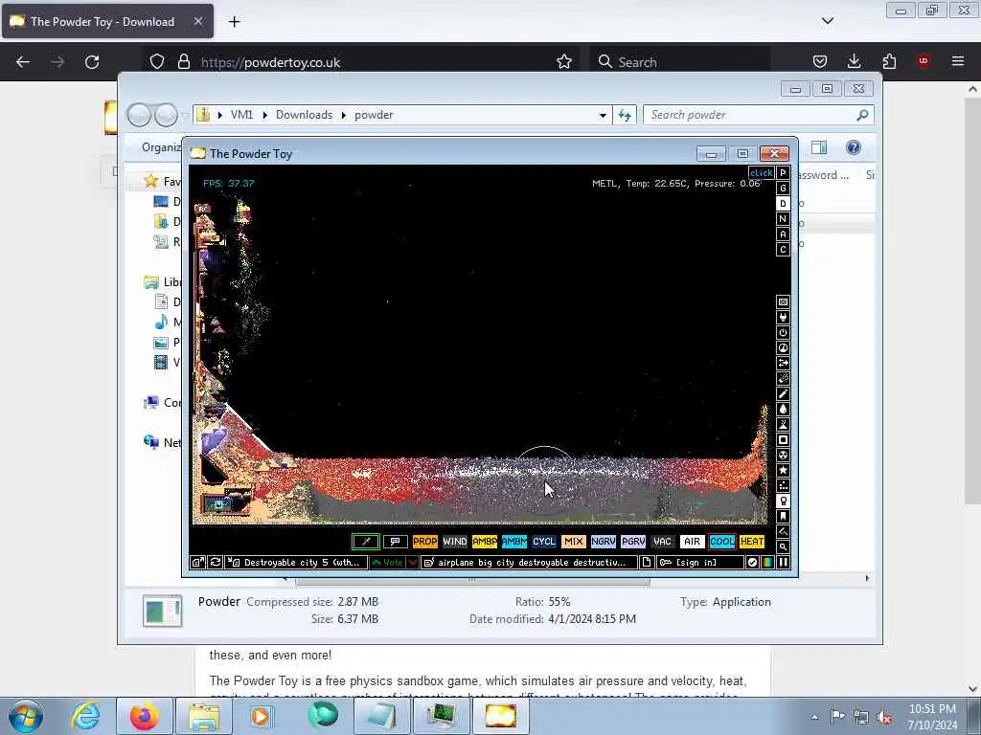Switch to P display mode

(783, 173)
